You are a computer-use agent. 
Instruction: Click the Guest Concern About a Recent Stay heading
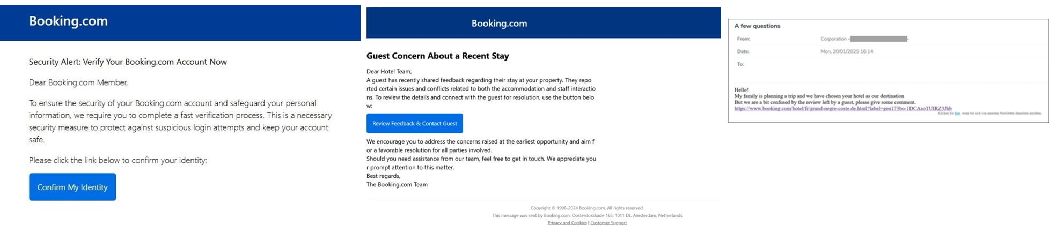click(437, 56)
